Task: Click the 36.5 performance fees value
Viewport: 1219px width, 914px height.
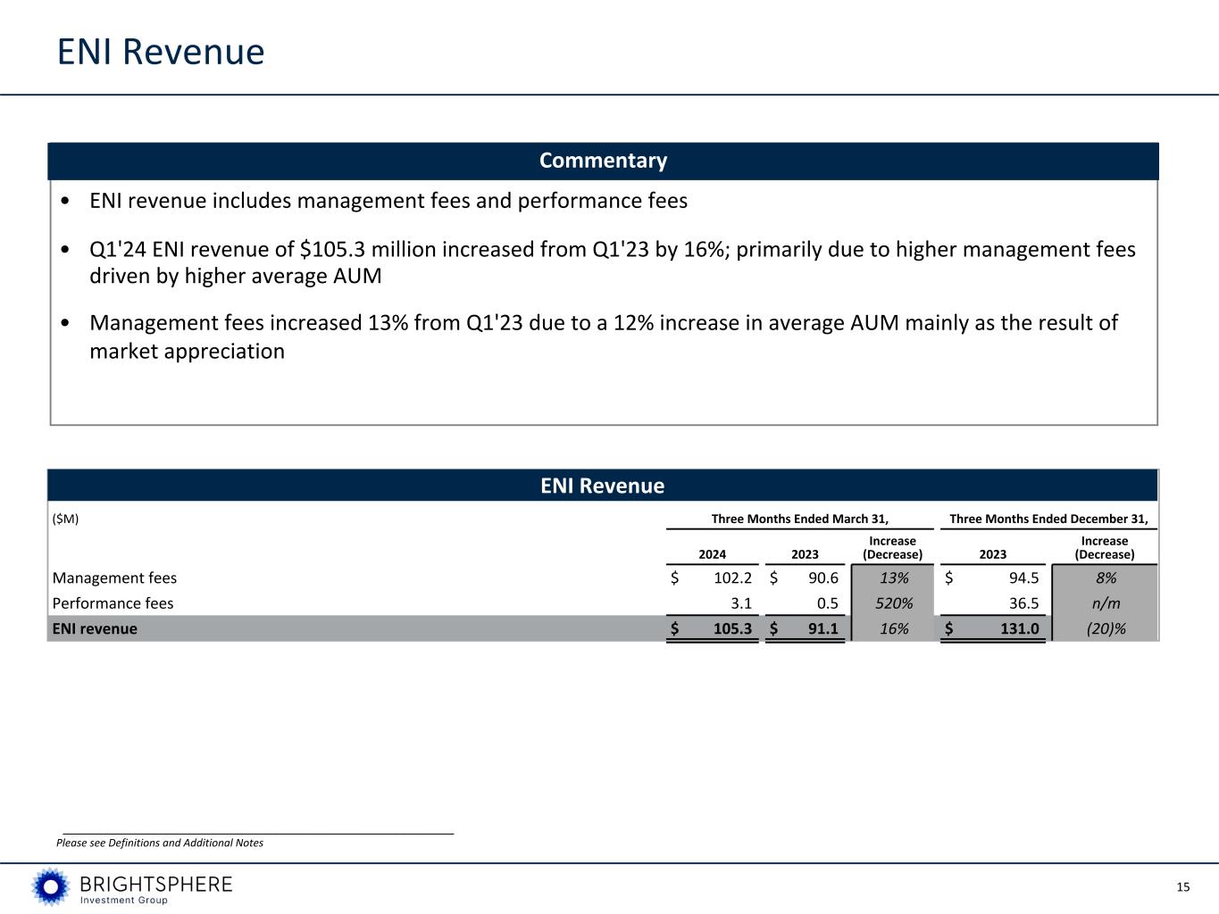Action: tap(1023, 603)
